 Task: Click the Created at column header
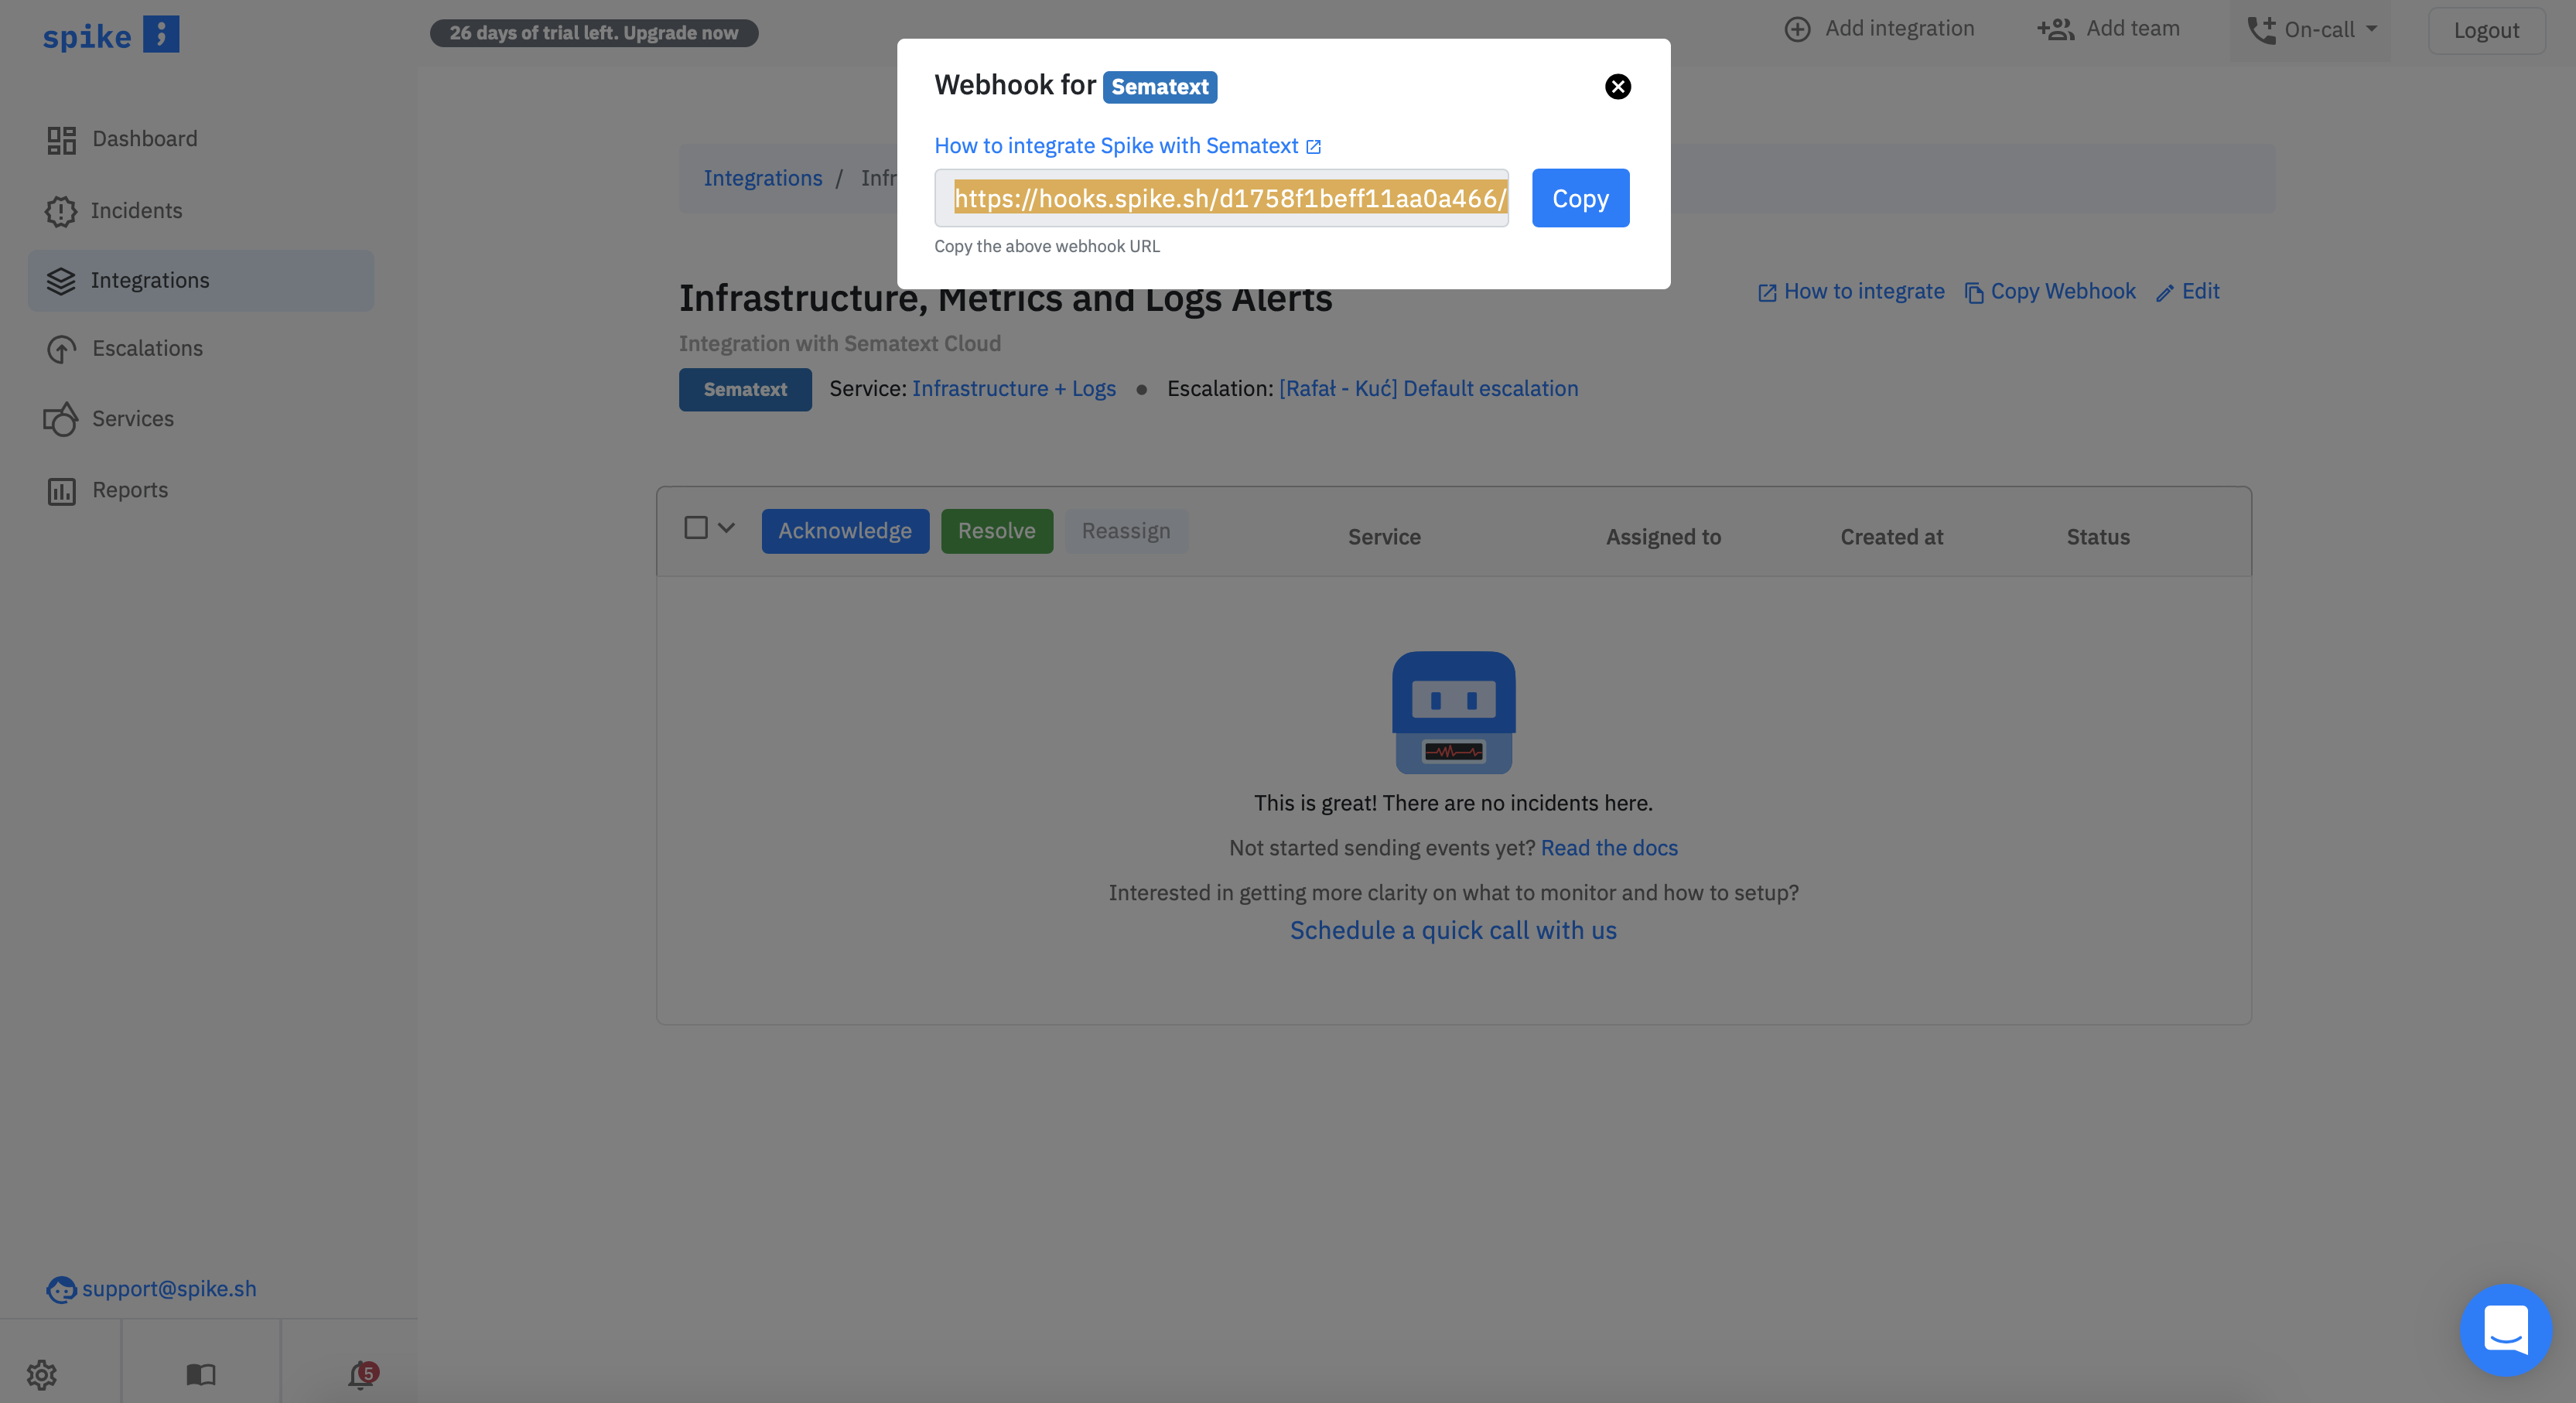click(1892, 537)
